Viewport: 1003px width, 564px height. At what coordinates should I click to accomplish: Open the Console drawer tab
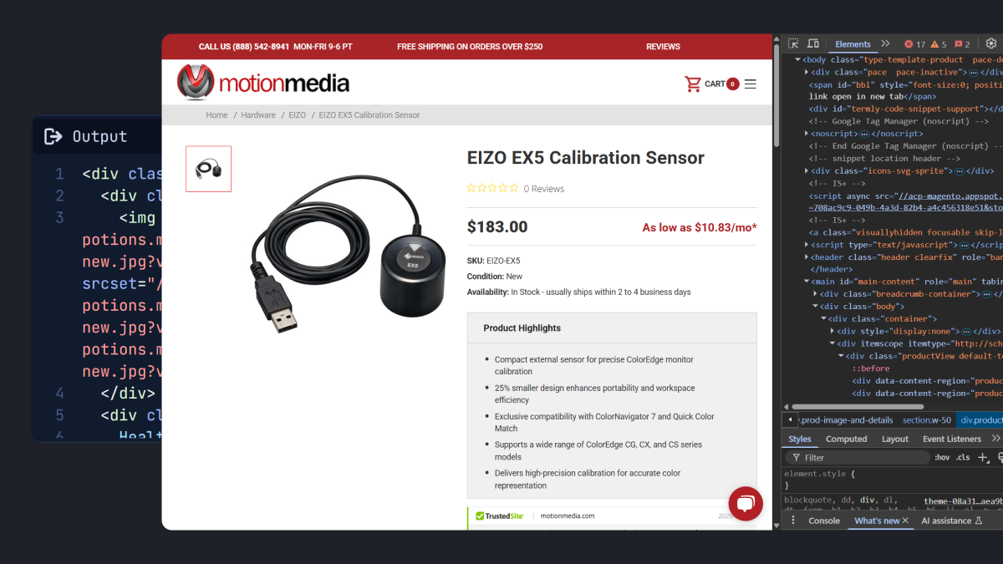824,521
